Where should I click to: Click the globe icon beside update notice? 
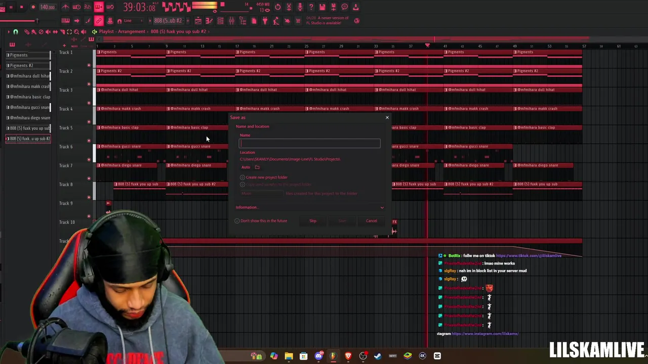click(x=356, y=21)
